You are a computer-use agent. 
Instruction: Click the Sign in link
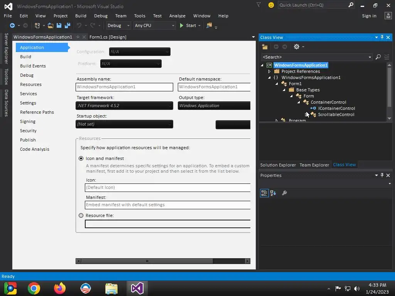point(369,16)
